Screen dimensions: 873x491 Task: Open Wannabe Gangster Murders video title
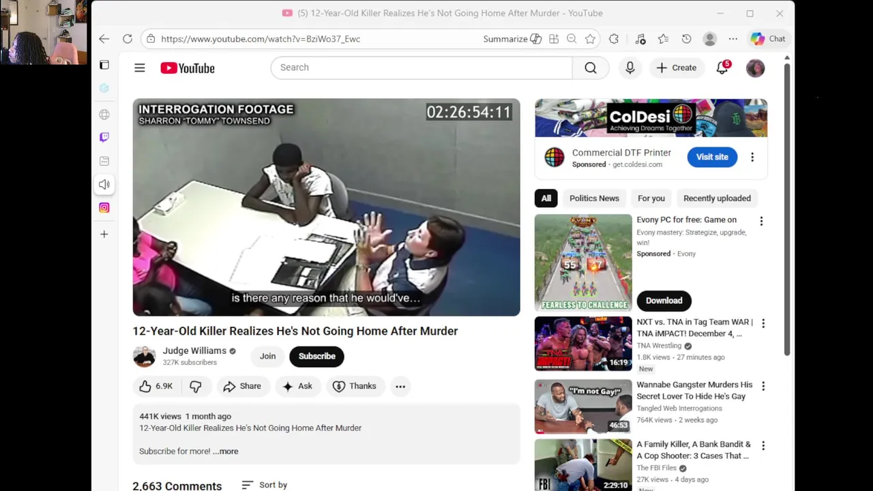click(x=694, y=390)
